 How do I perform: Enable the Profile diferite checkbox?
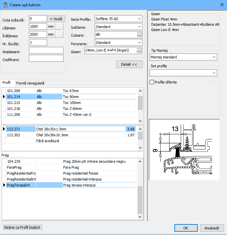[152, 82]
